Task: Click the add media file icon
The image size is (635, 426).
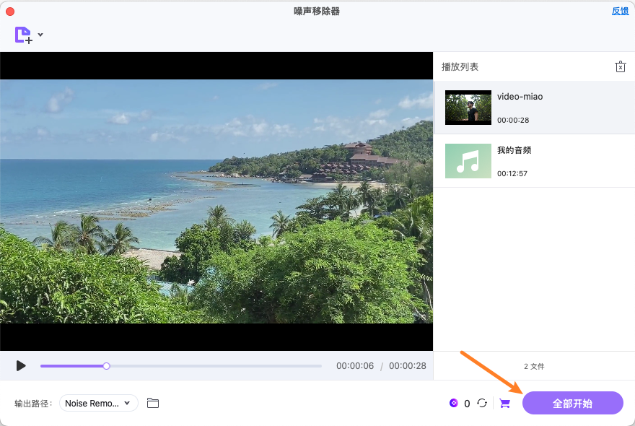Action: pyautogui.click(x=22, y=34)
